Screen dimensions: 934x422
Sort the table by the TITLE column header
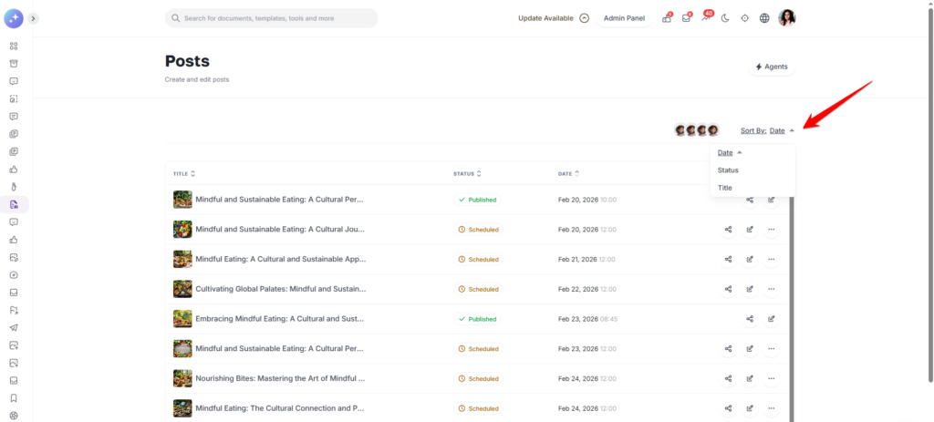[x=183, y=173]
